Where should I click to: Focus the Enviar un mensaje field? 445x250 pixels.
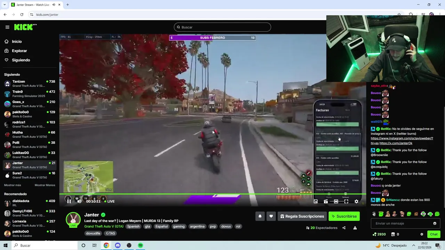[x=405, y=223]
